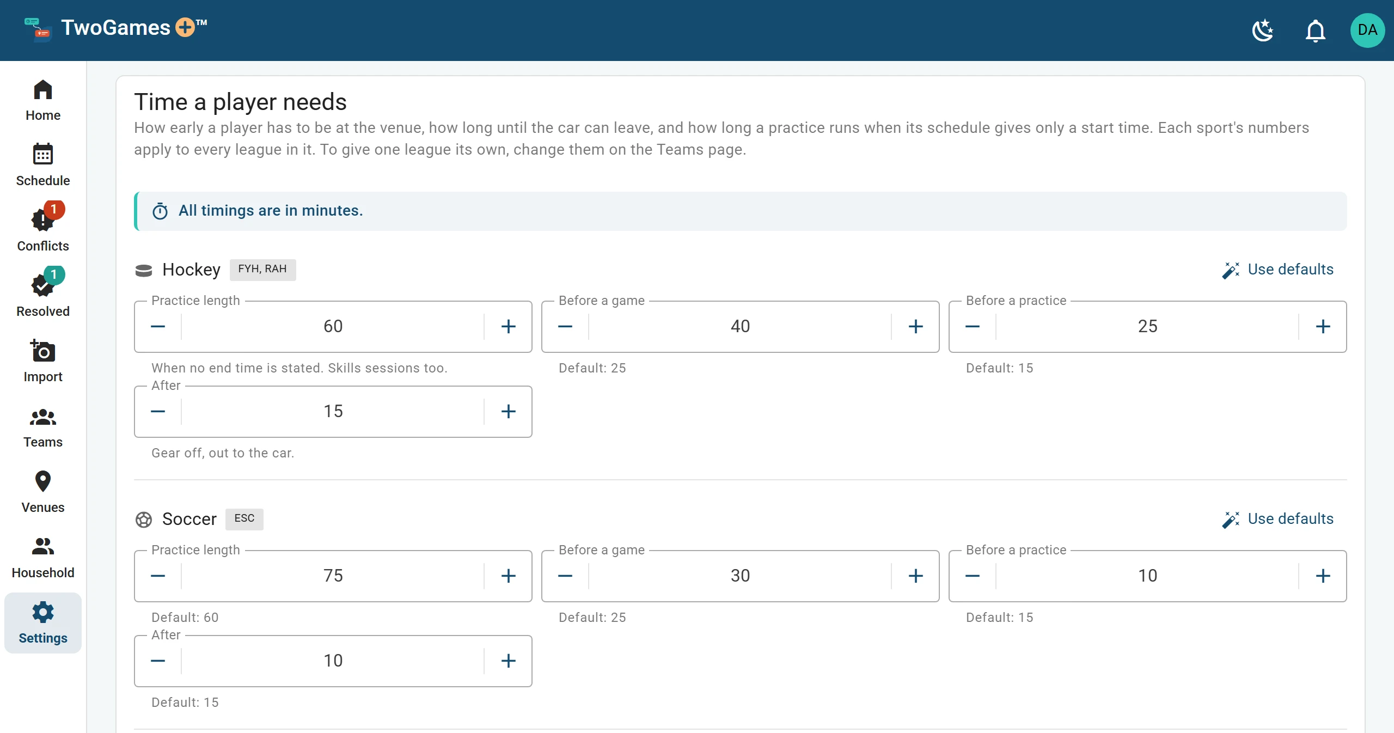Increase Hockey Practice length
The width and height of the screenshot is (1394, 733).
(508, 327)
